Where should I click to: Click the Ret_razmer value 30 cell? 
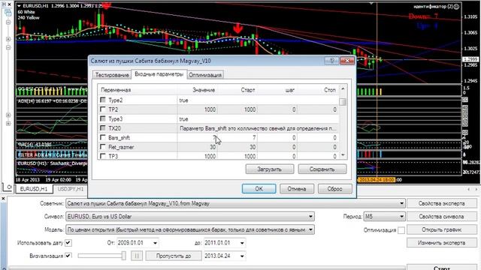(197, 147)
